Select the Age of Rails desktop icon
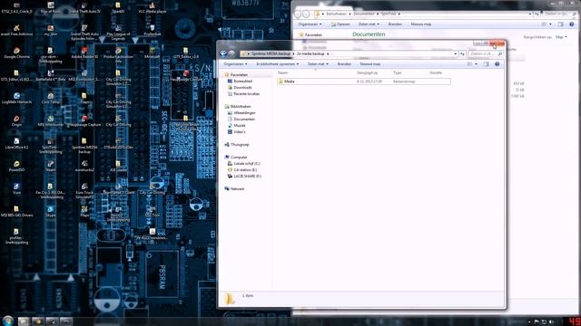Viewport: 581px width, 326px height. tap(51, 8)
